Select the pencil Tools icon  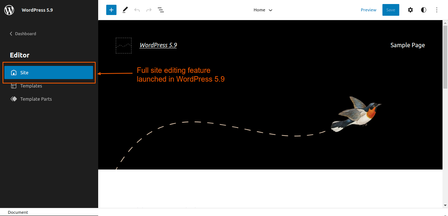[125, 10]
